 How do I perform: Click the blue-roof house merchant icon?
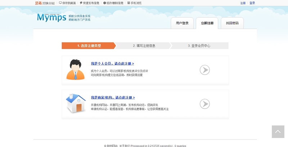(76, 103)
